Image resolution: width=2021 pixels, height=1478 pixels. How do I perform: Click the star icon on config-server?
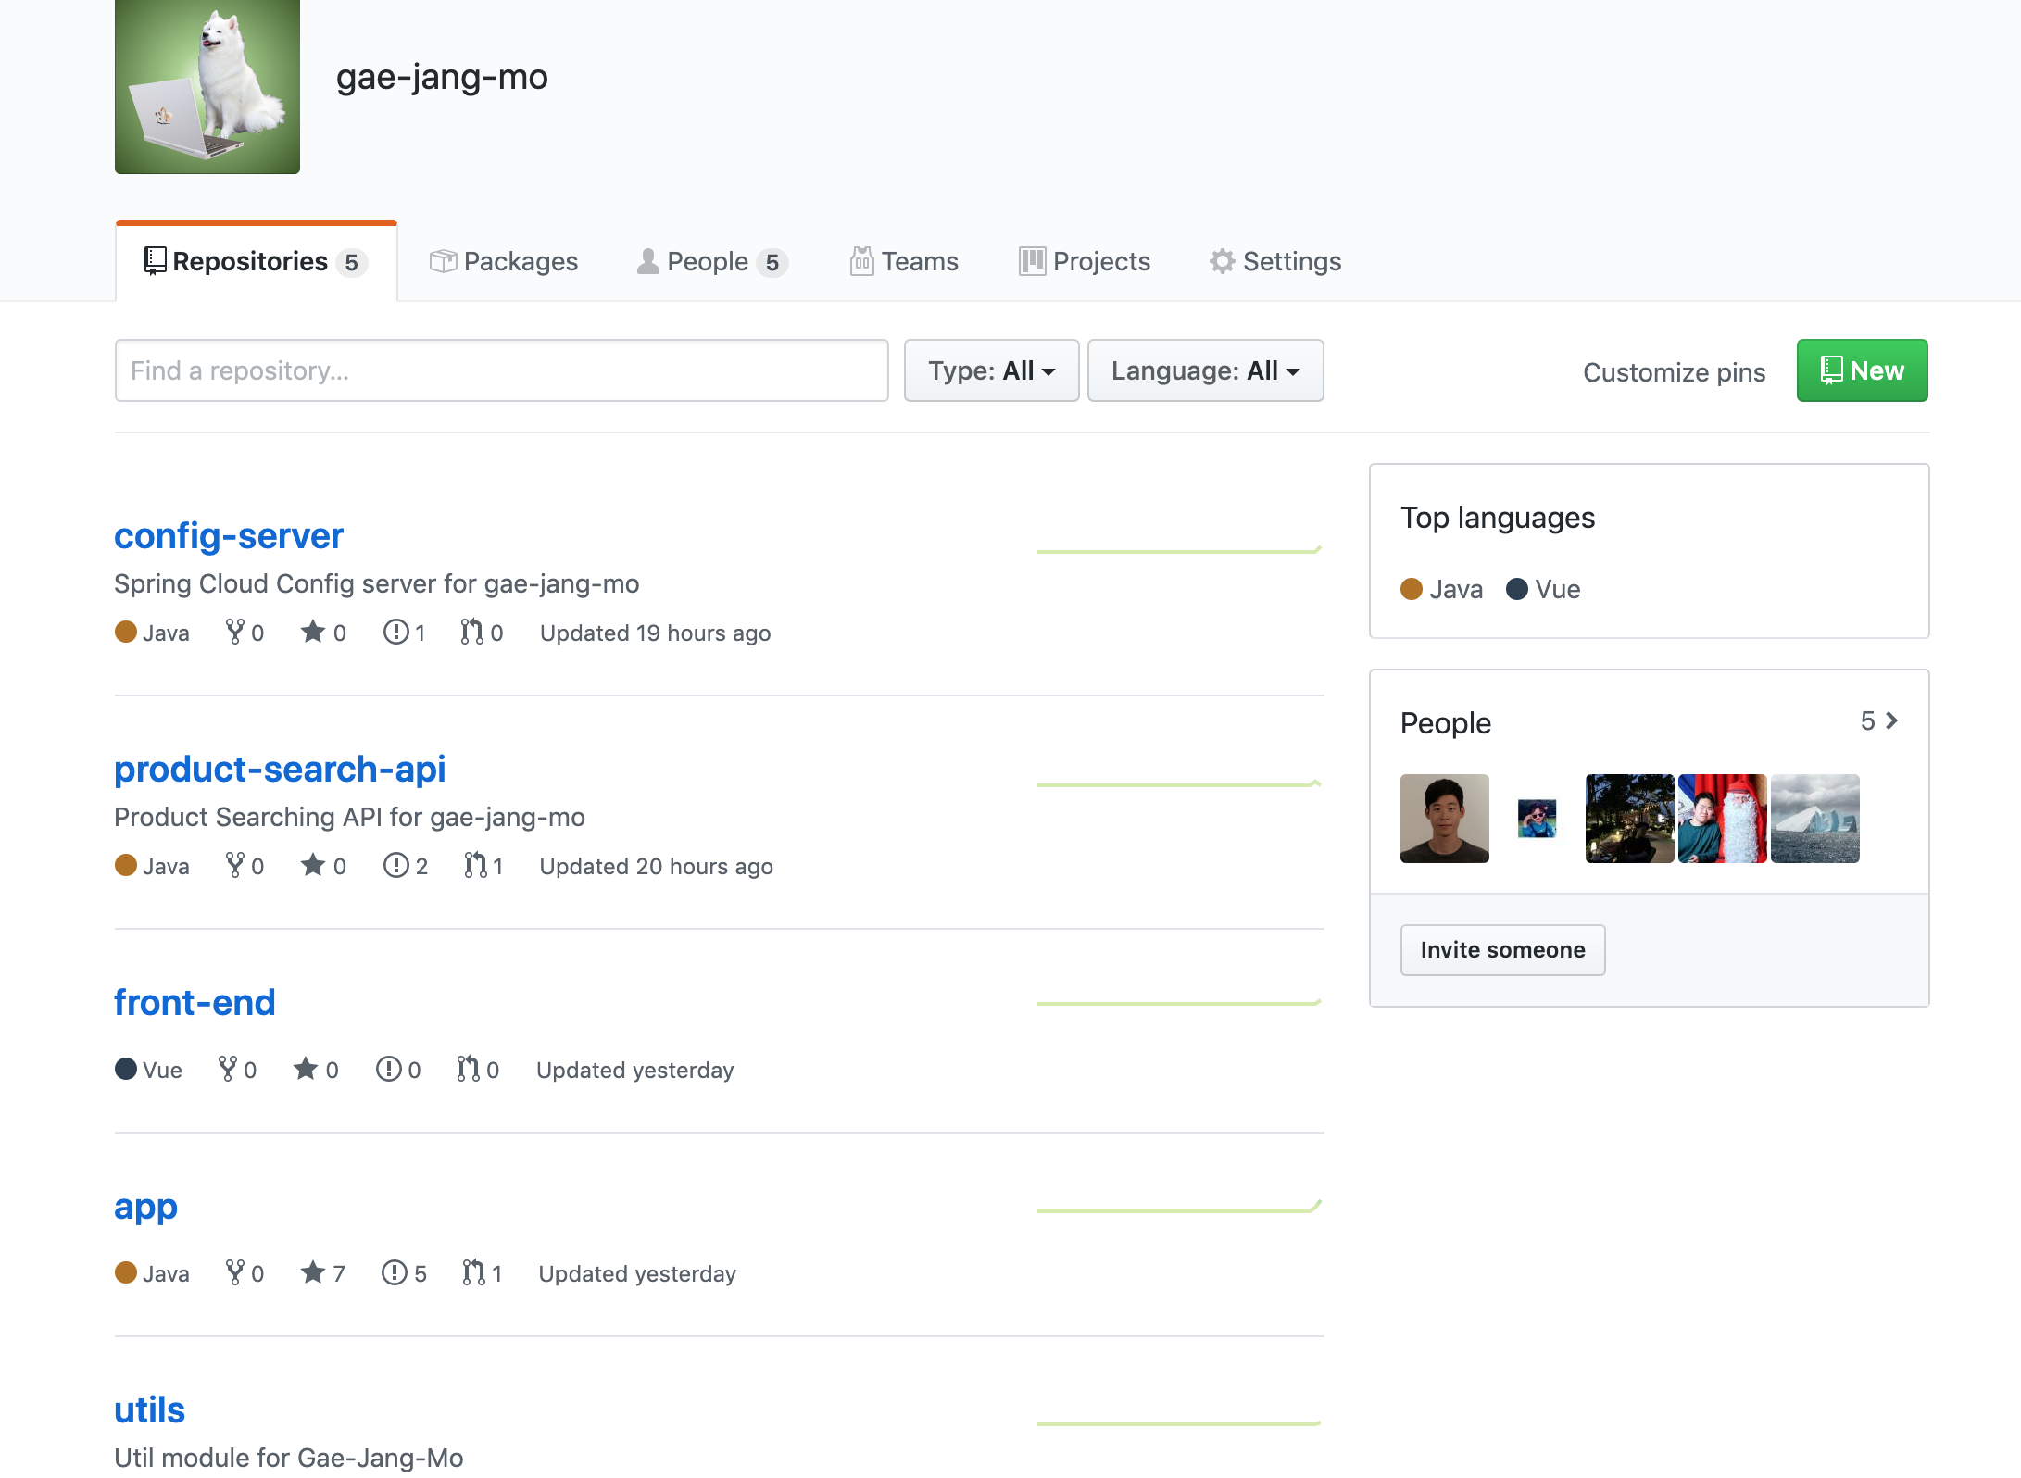pyautogui.click(x=313, y=633)
